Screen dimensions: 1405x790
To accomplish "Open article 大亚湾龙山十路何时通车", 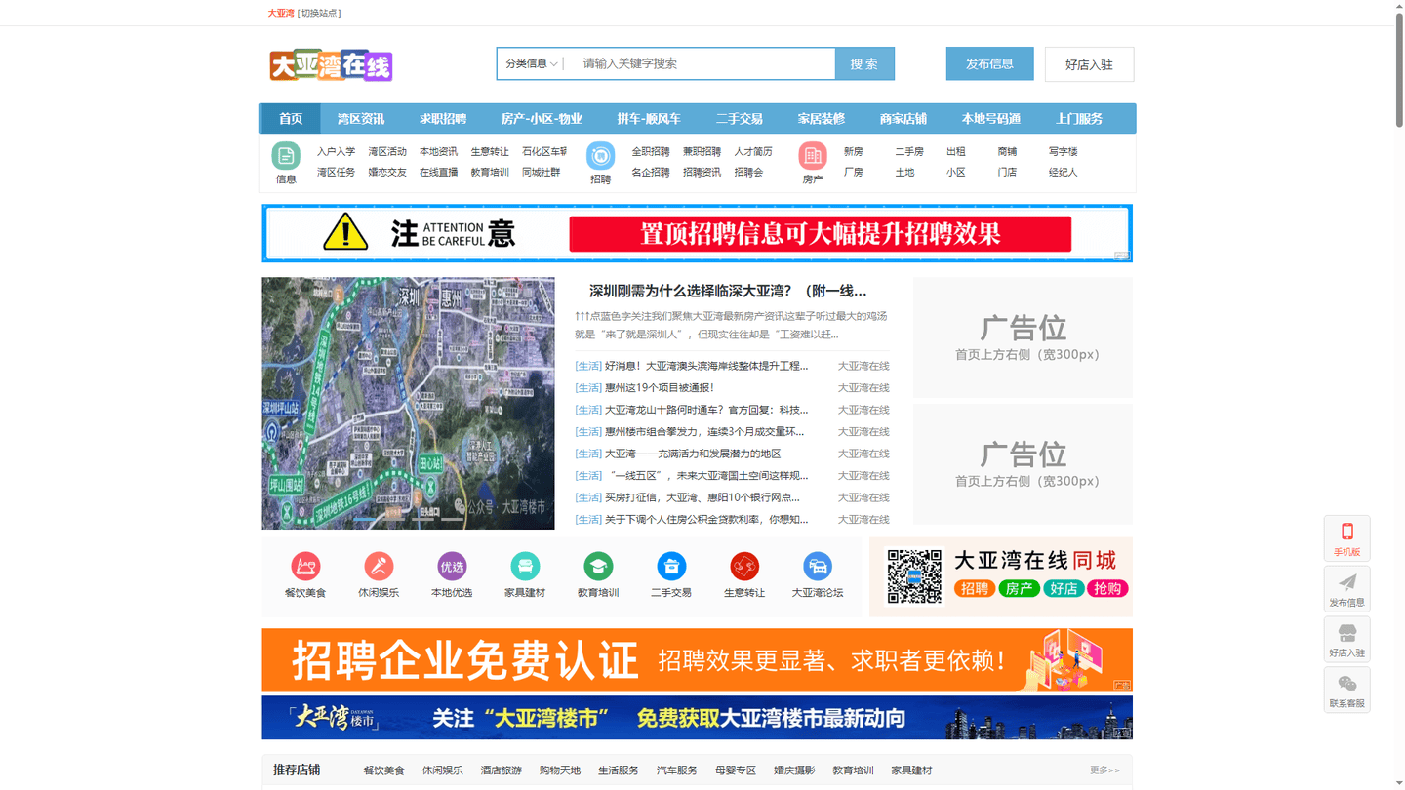I will 706,410.
